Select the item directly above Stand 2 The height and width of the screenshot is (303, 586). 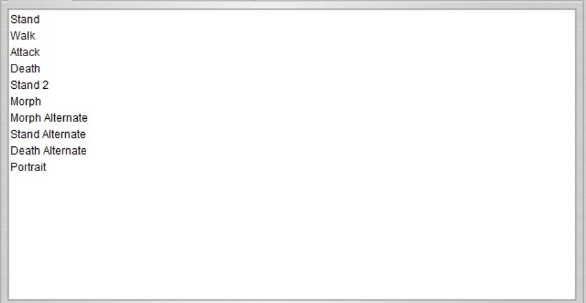coord(25,69)
